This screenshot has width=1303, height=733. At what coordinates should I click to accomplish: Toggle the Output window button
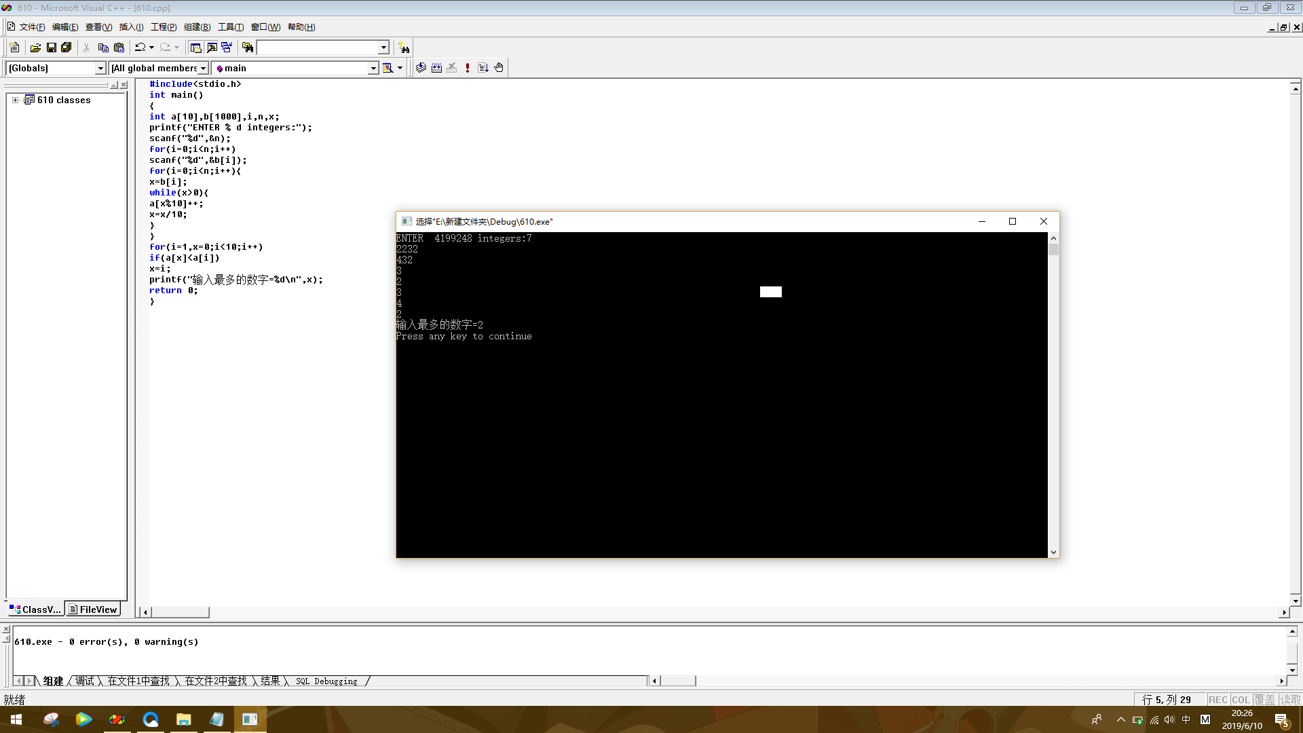pyautogui.click(x=212, y=48)
